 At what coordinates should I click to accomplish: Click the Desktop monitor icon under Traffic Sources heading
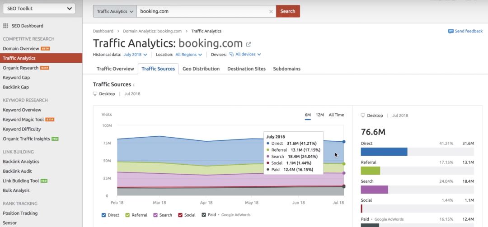[x=95, y=93]
